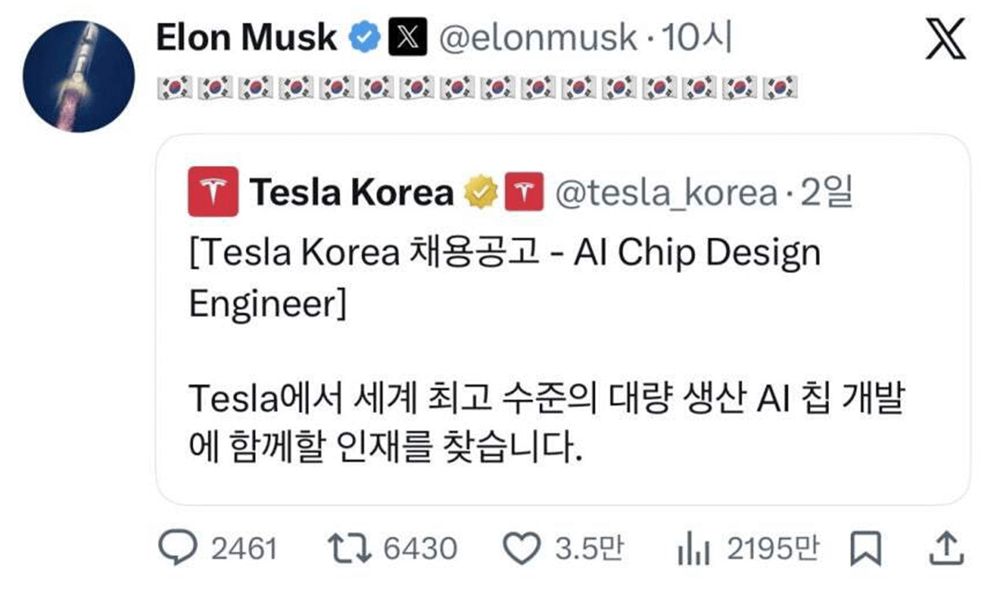The height and width of the screenshot is (596, 994).
Task: Click the X affiliation badge beside Elon Musk
Action: point(408,38)
